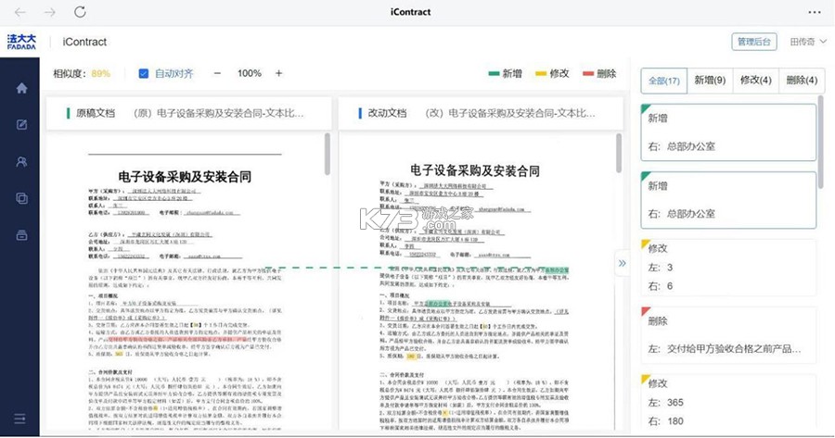Zoom out with the minus button

[x=217, y=73]
